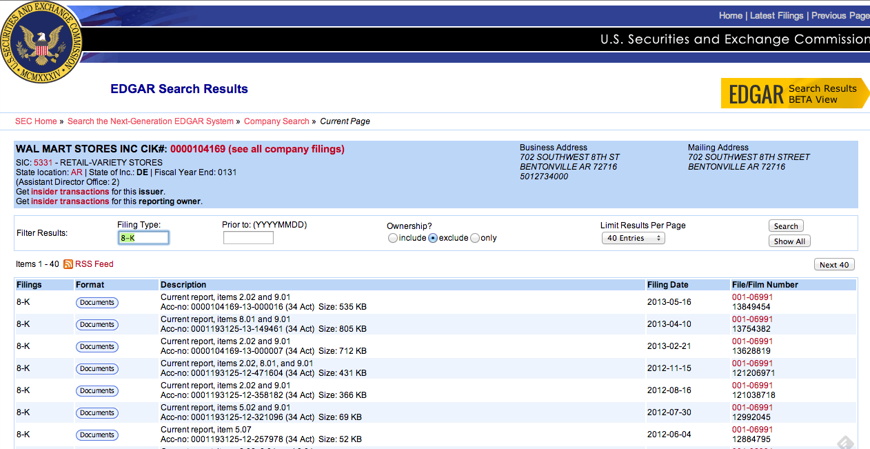870x449 pixels.
Task: Select the ownership 'exclude' radio button
Action: click(433, 238)
